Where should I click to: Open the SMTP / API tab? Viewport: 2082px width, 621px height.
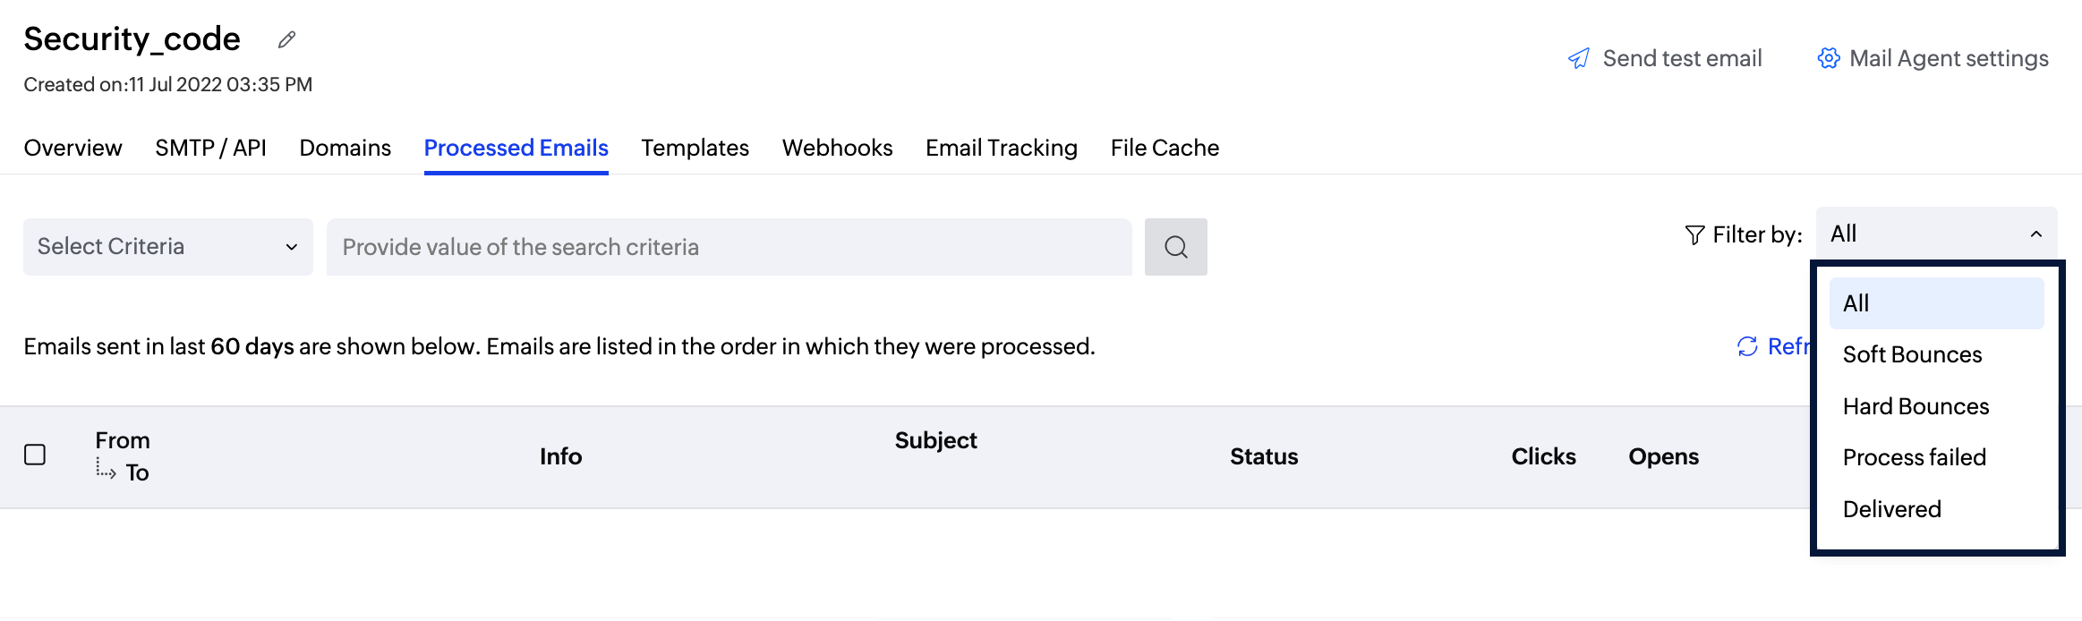(x=210, y=149)
